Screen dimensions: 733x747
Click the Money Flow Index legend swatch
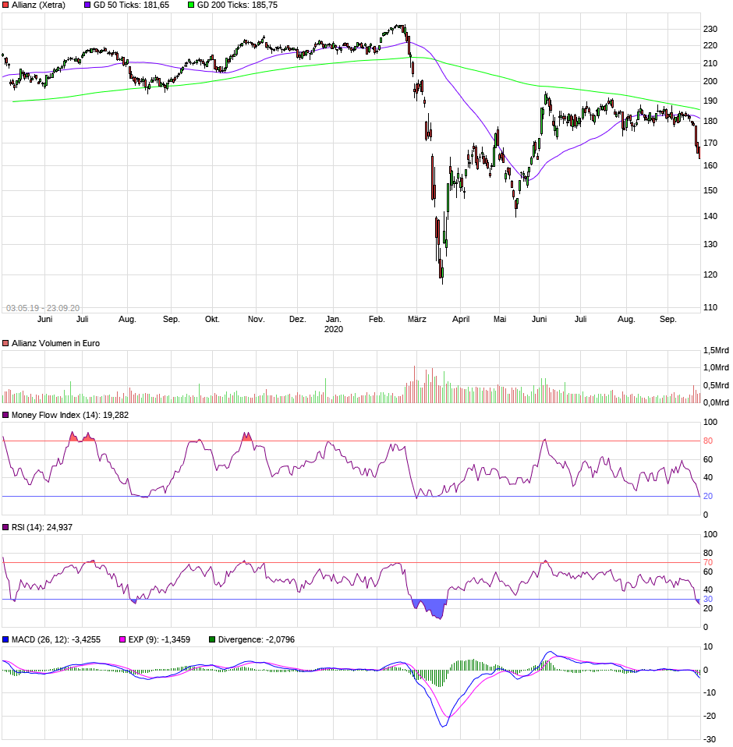click(x=5, y=416)
